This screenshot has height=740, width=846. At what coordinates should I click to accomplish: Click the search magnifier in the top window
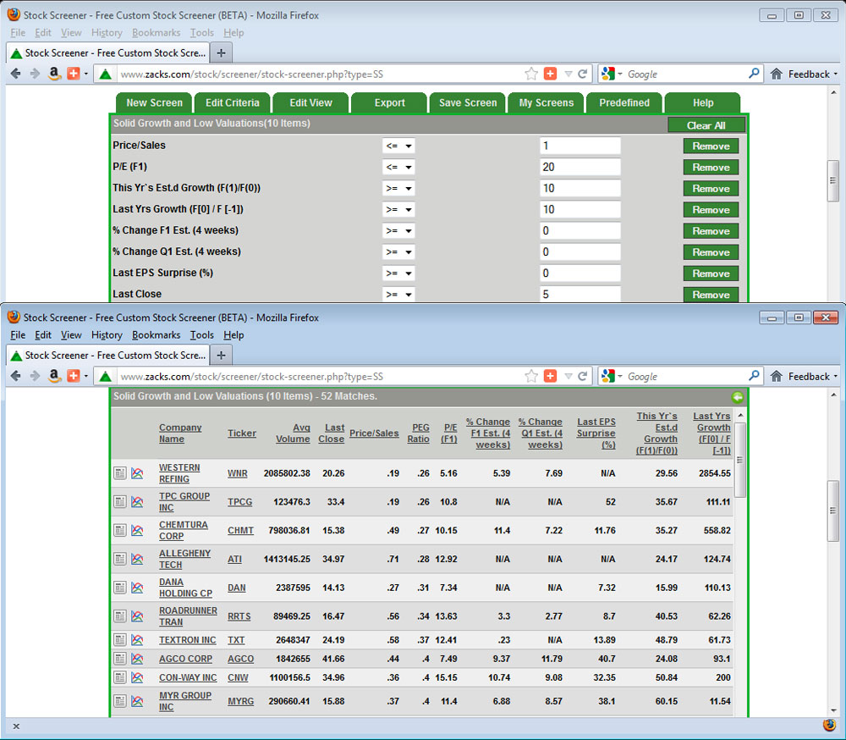click(x=754, y=74)
